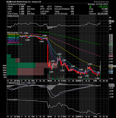Select the 1.520 price low label
This screenshot has width=116, height=118.
(x=62, y=71)
